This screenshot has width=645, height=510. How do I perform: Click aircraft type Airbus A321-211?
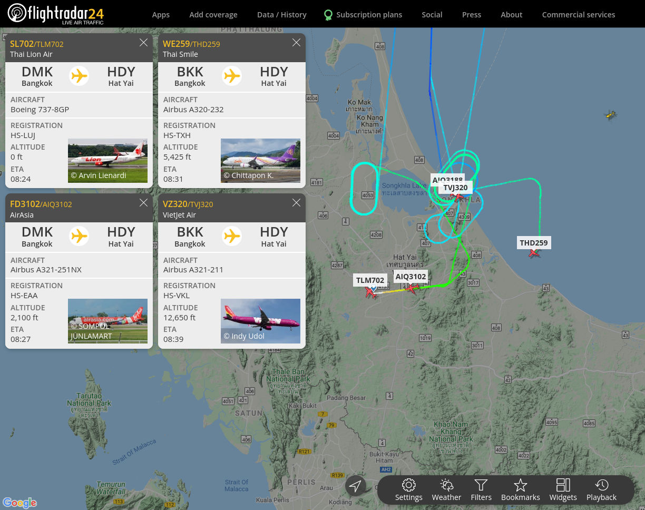point(193,270)
